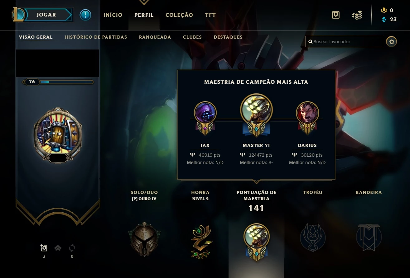The height and width of the screenshot is (278, 410).
Task: Open the loot inventory icon
Action: tap(336, 15)
